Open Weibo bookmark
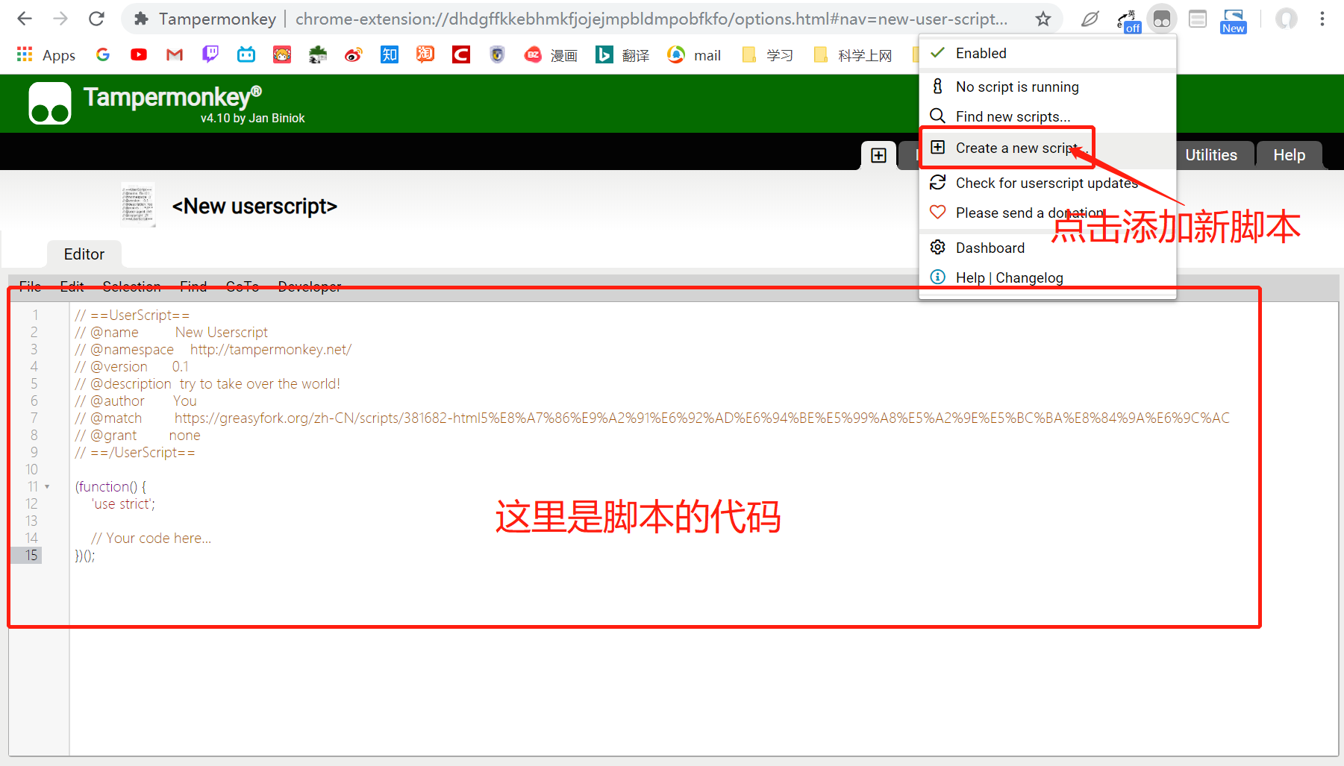This screenshot has height=766, width=1344. pyautogui.click(x=354, y=54)
